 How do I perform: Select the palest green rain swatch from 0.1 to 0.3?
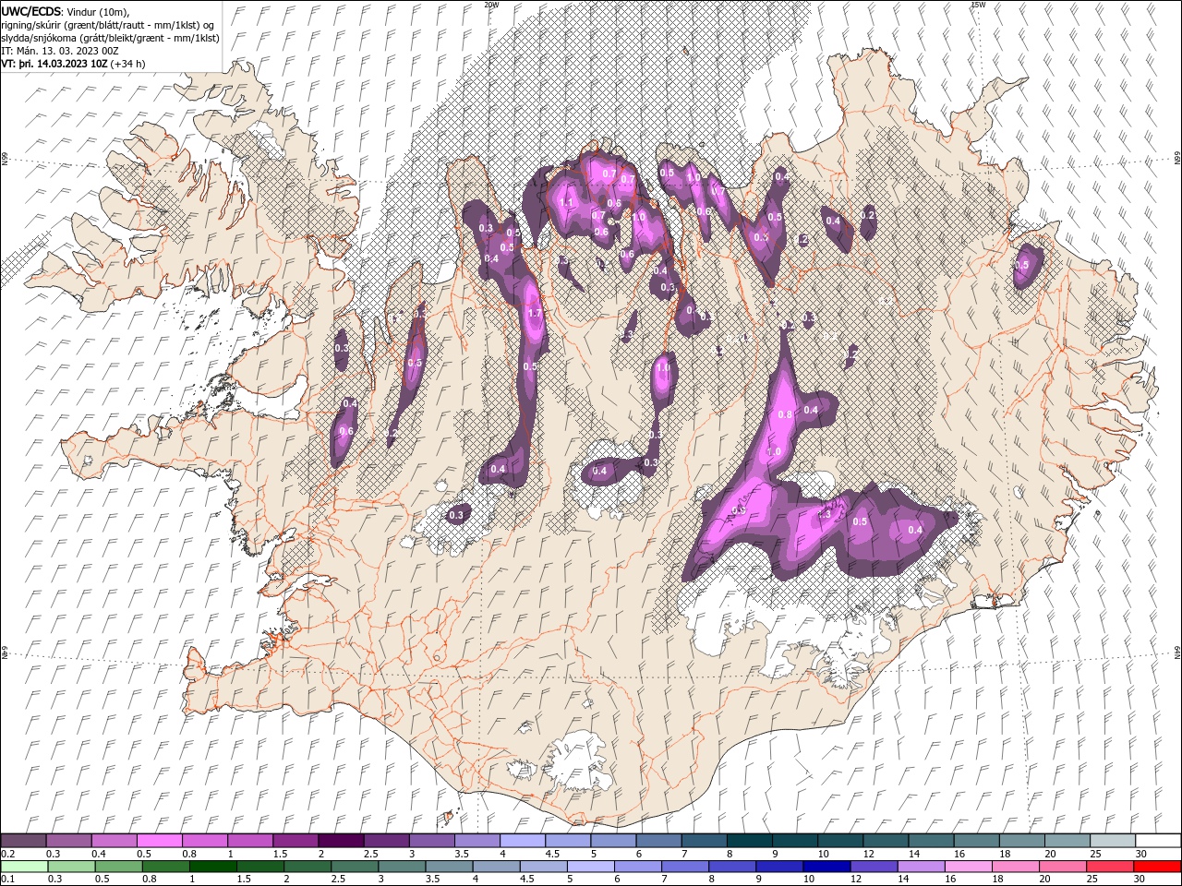pos(24,867)
